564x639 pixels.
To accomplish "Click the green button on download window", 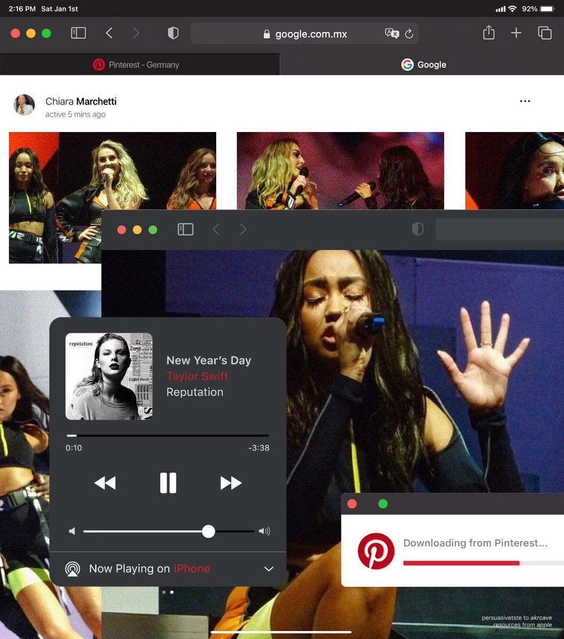I will pos(383,504).
